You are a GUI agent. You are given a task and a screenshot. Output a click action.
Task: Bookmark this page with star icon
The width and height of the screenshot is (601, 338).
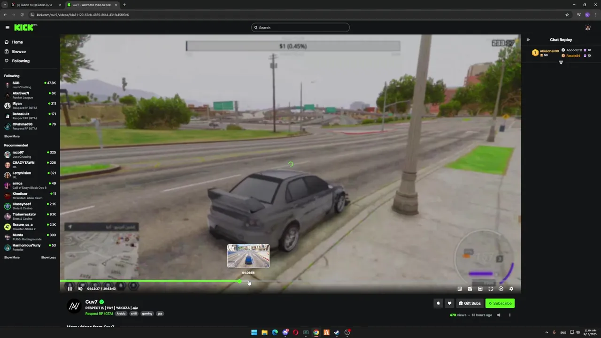click(567, 15)
